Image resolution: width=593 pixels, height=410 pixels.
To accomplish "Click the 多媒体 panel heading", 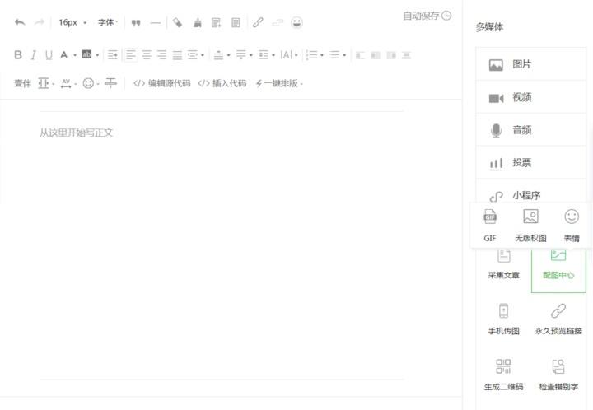I will tap(489, 27).
